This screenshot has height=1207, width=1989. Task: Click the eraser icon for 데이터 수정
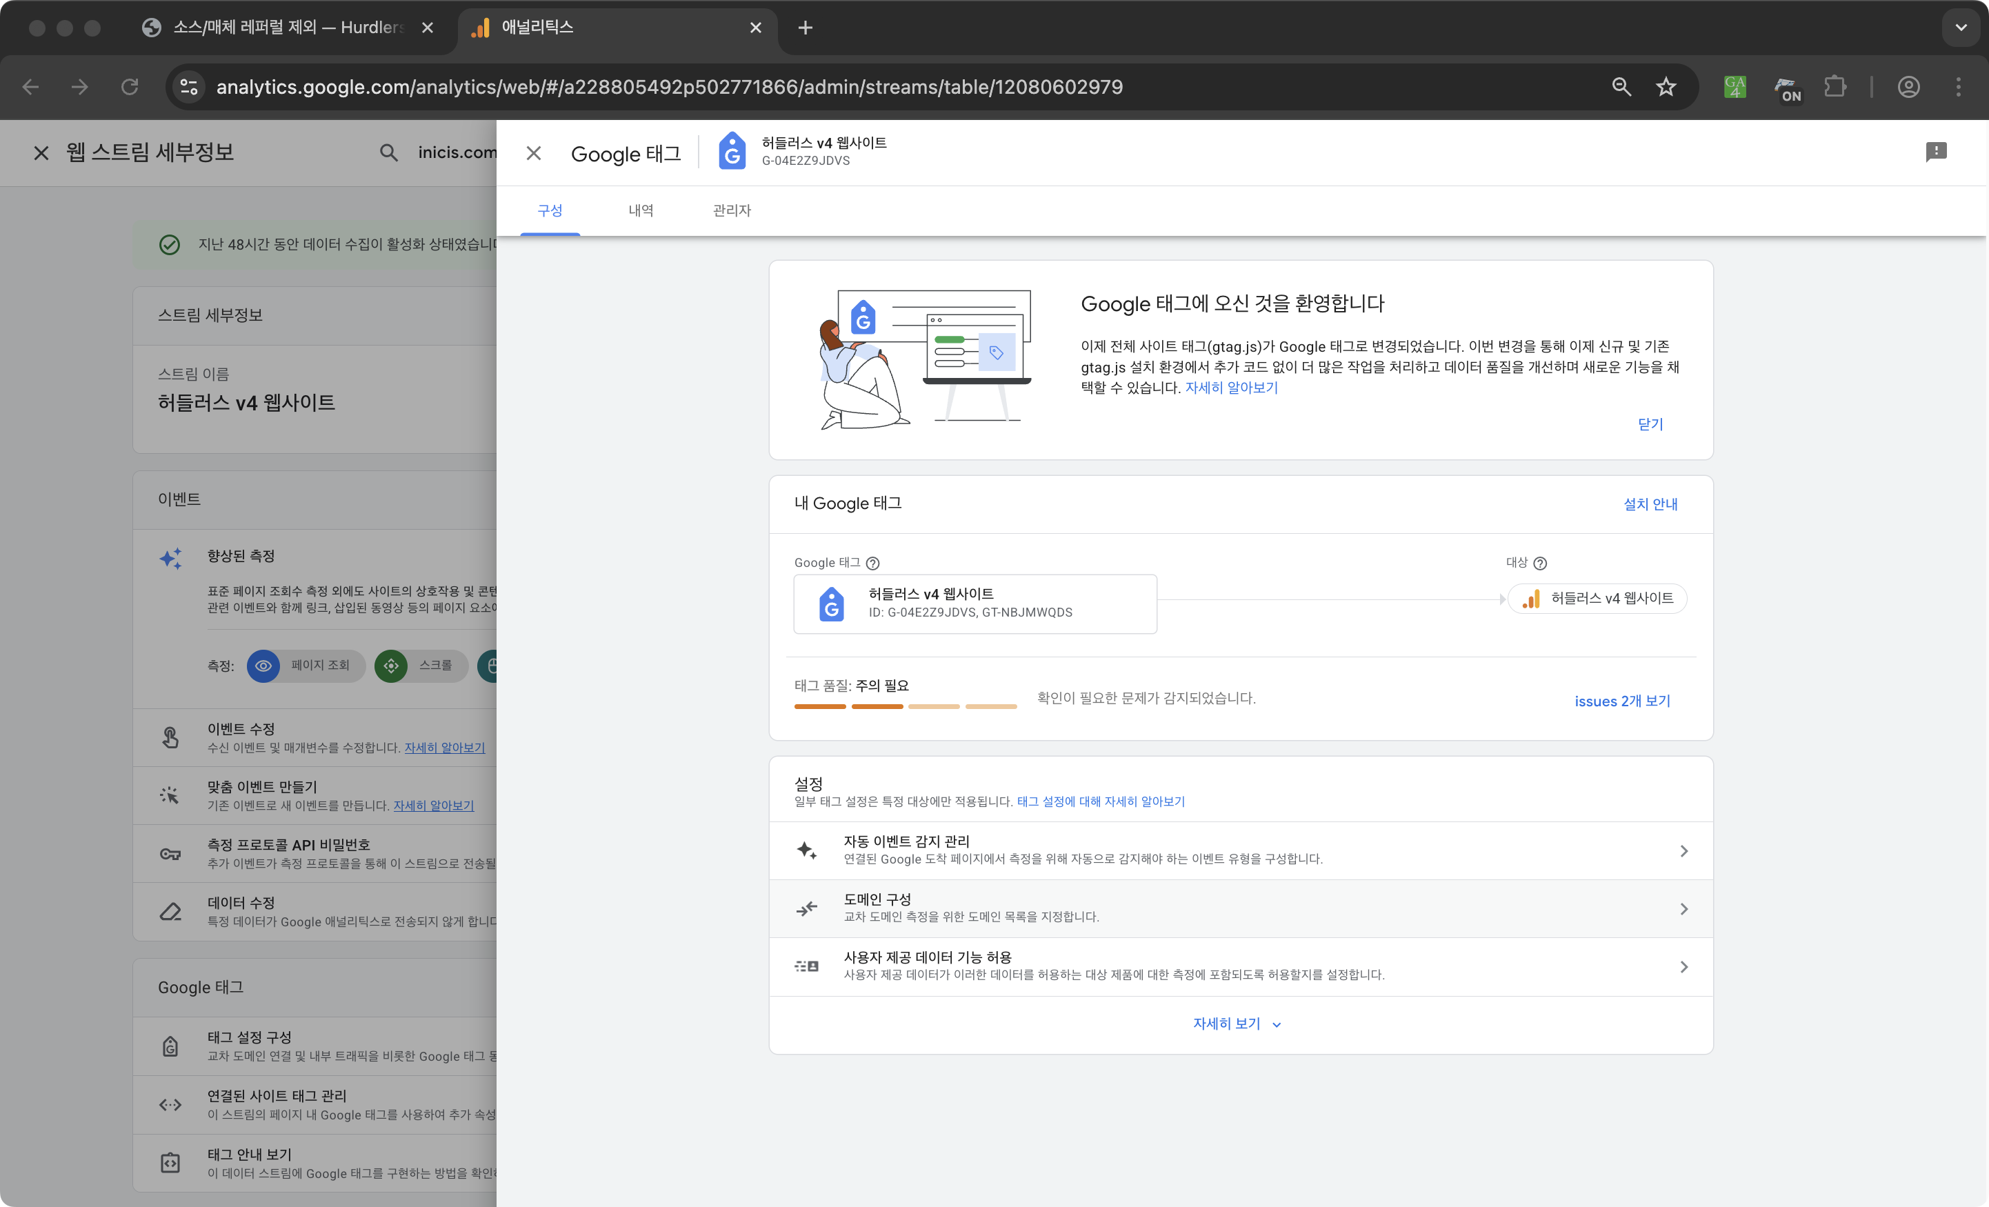(x=170, y=912)
